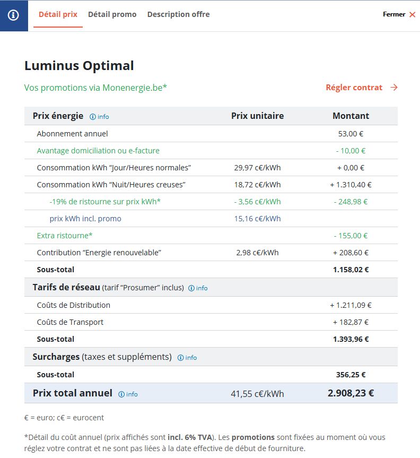The height and width of the screenshot is (458, 420).
Task: Click 'prix kWh incl. promo' label
Action: click(x=85, y=219)
